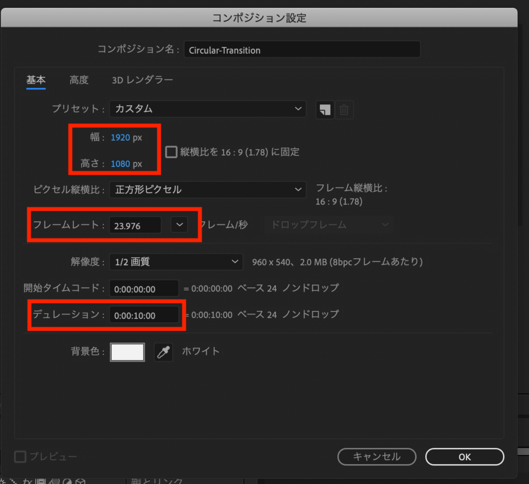Click the trash delete-preset icon
The width and height of the screenshot is (529, 484).
point(344,110)
